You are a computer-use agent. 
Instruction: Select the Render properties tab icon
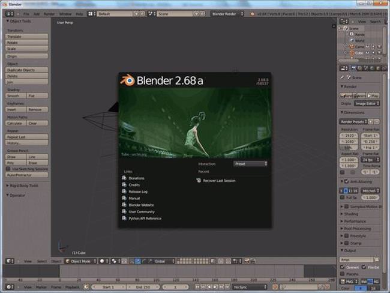[x=353, y=68]
